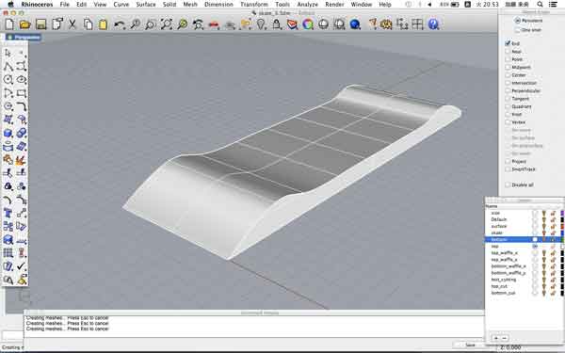Enable the Project snap checkbox
Viewport: 565px width, 353px height.
(x=508, y=161)
